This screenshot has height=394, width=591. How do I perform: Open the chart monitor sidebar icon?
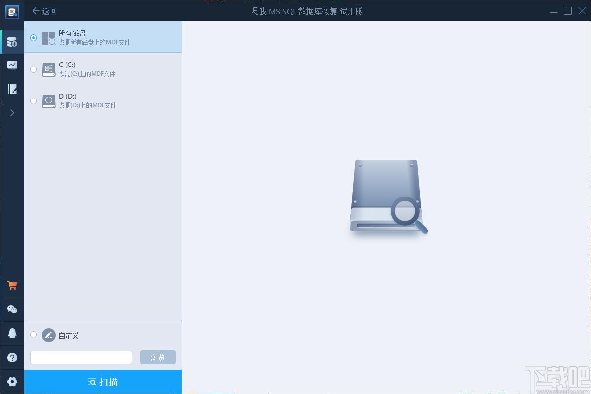pos(12,66)
